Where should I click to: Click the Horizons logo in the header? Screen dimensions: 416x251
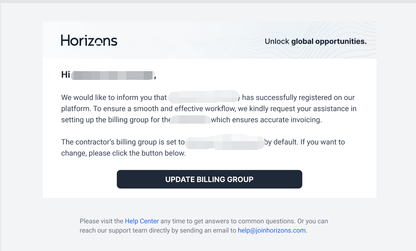coord(89,40)
